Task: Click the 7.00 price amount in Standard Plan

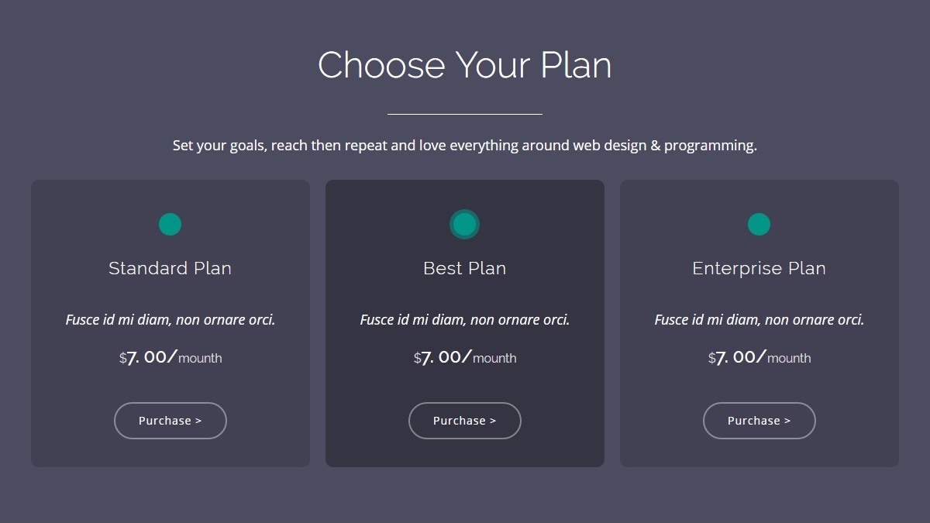Action: [151, 357]
